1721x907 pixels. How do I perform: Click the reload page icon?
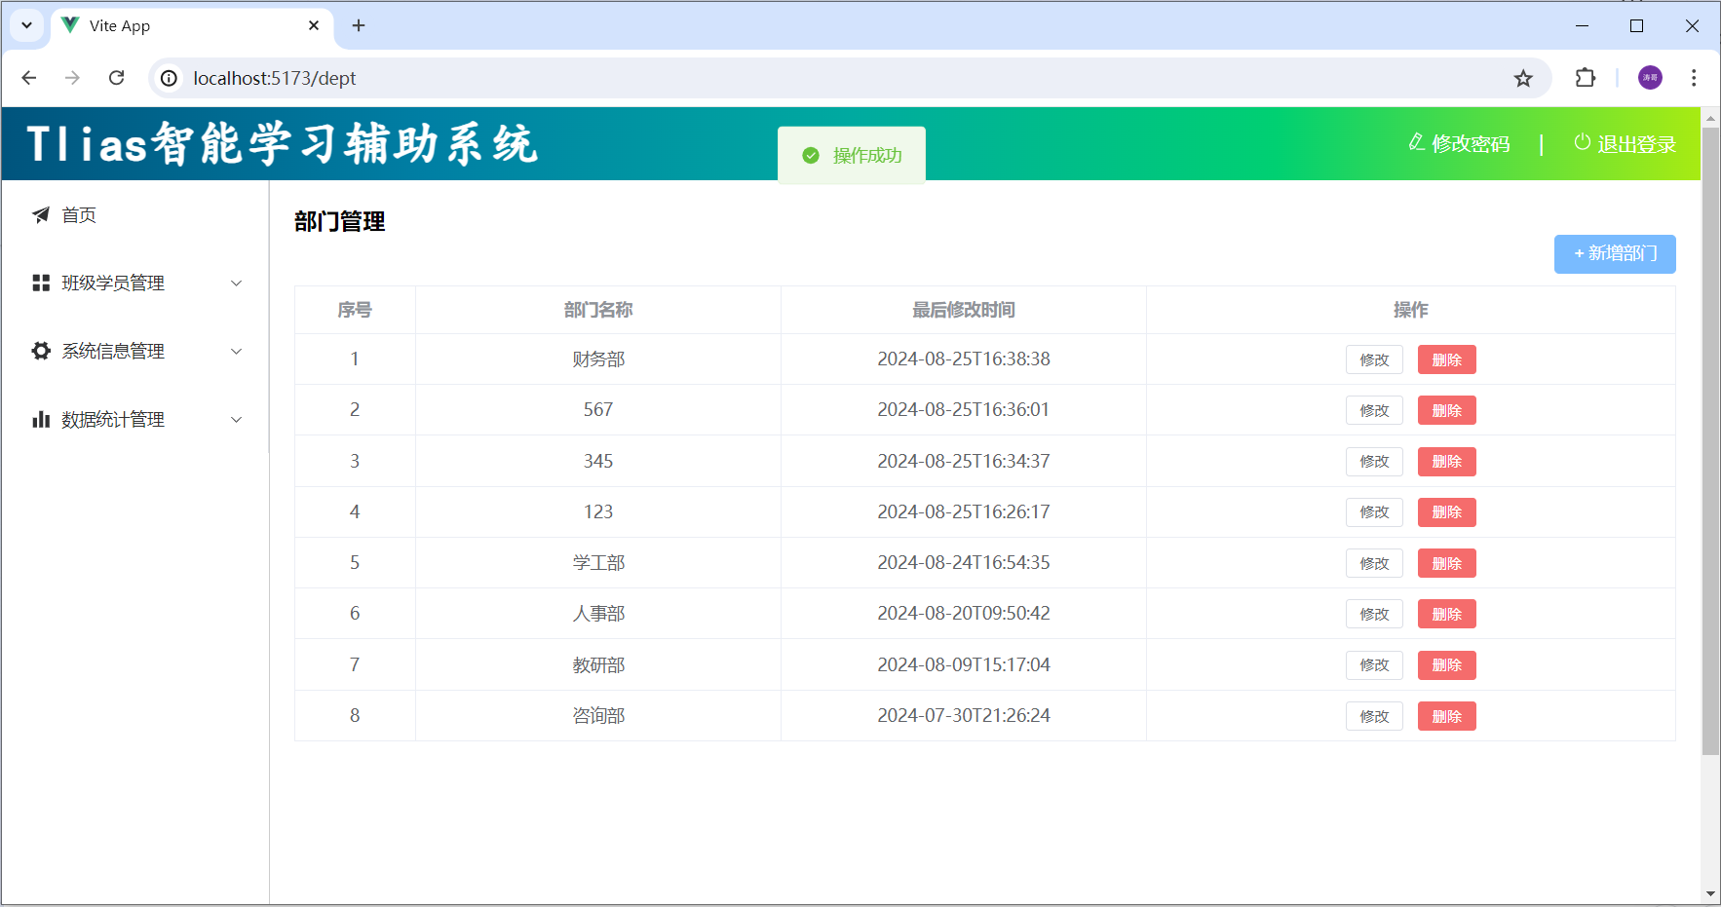(x=117, y=78)
